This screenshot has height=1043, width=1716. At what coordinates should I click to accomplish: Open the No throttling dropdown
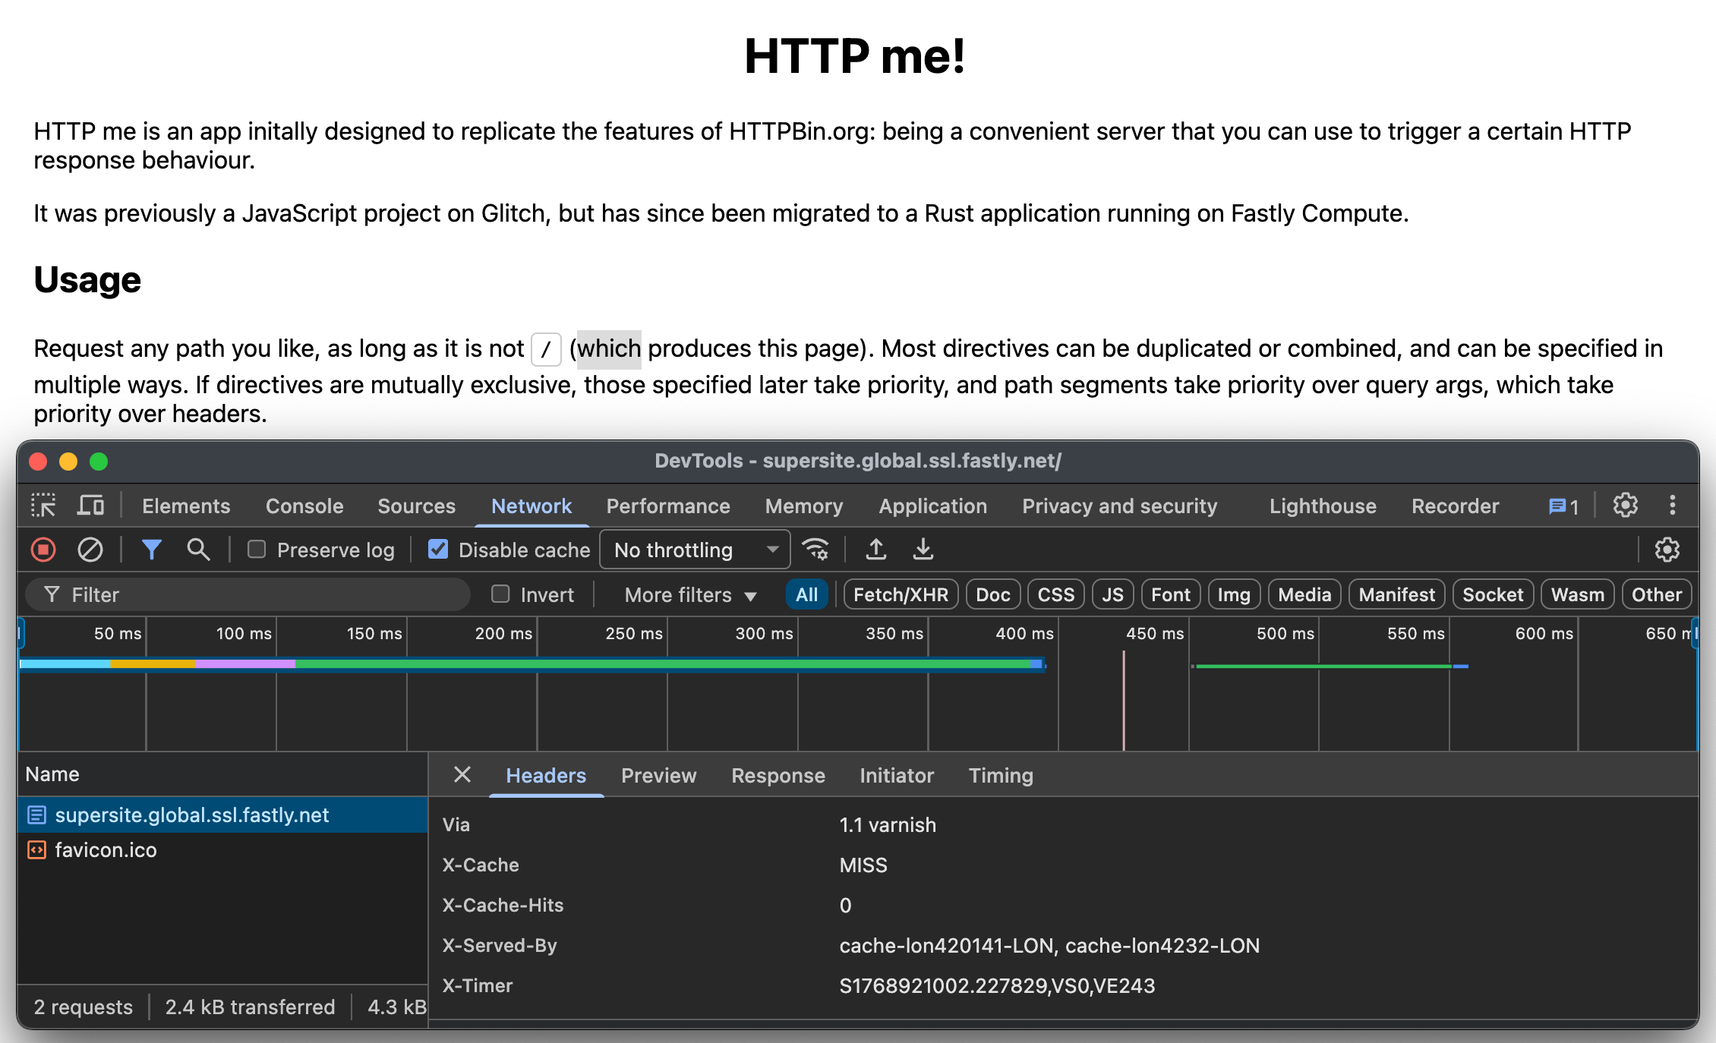click(x=694, y=550)
